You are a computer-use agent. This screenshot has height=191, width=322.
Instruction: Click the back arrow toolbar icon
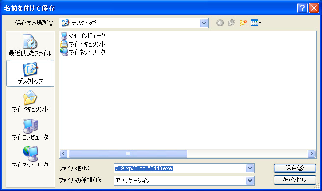click(220, 23)
